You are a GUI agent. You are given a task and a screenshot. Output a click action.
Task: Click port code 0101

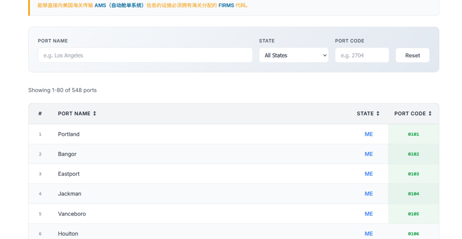[413, 134]
